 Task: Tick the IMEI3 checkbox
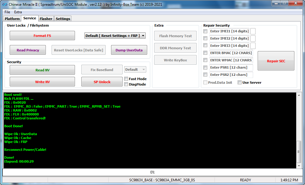point(205,45)
